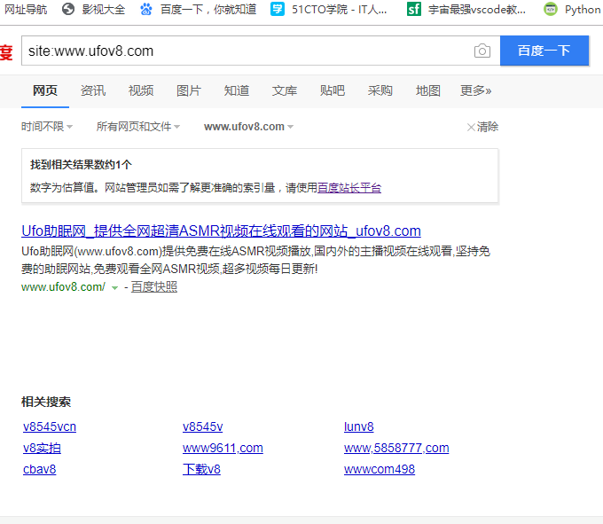
Task: Click the Baidu paw bookmark icon
Action: [145, 9]
